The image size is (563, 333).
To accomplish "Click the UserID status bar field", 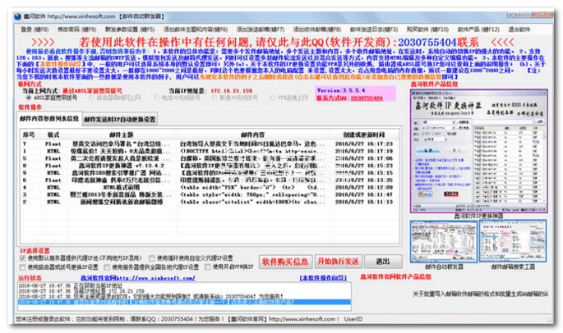I will tap(353, 319).
